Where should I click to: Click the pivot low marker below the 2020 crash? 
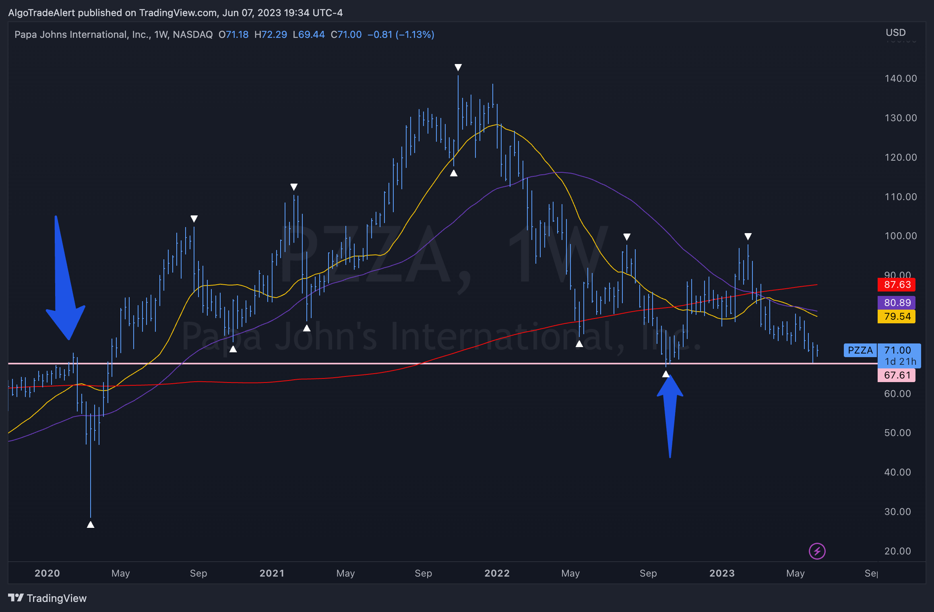tap(91, 525)
